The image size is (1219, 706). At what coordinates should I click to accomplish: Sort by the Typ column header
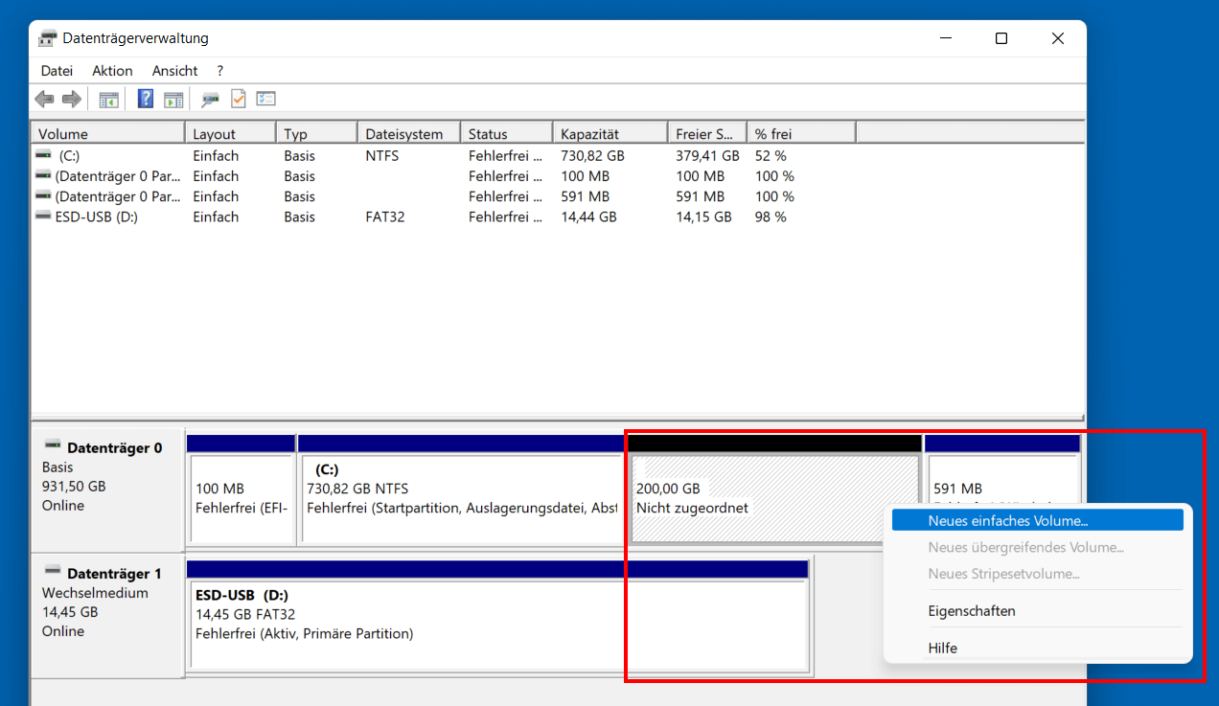[x=316, y=134]
